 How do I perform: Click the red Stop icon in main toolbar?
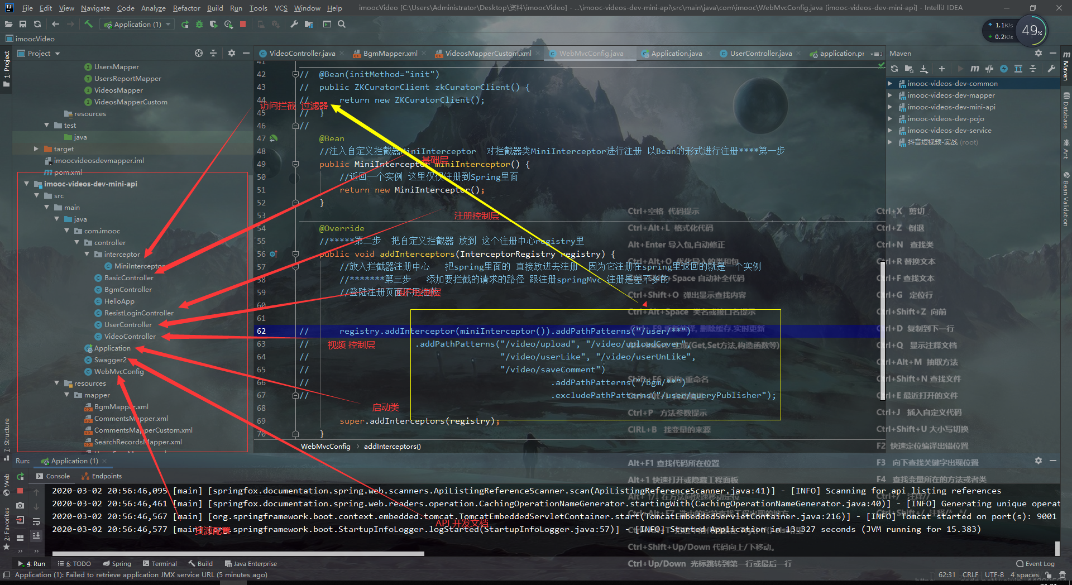point(243,24)
